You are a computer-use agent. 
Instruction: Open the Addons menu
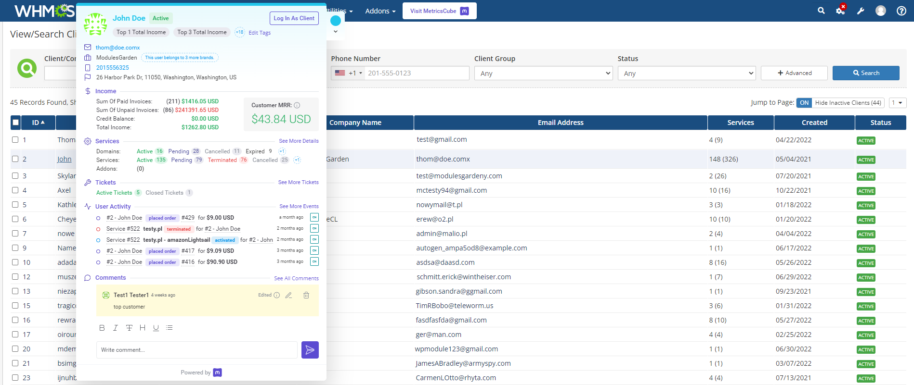click(x=380, y=11)
